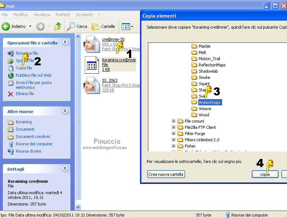287x218 pixels.
Task: Click the Pubblica file sul Web link
Action: (33, 75)
